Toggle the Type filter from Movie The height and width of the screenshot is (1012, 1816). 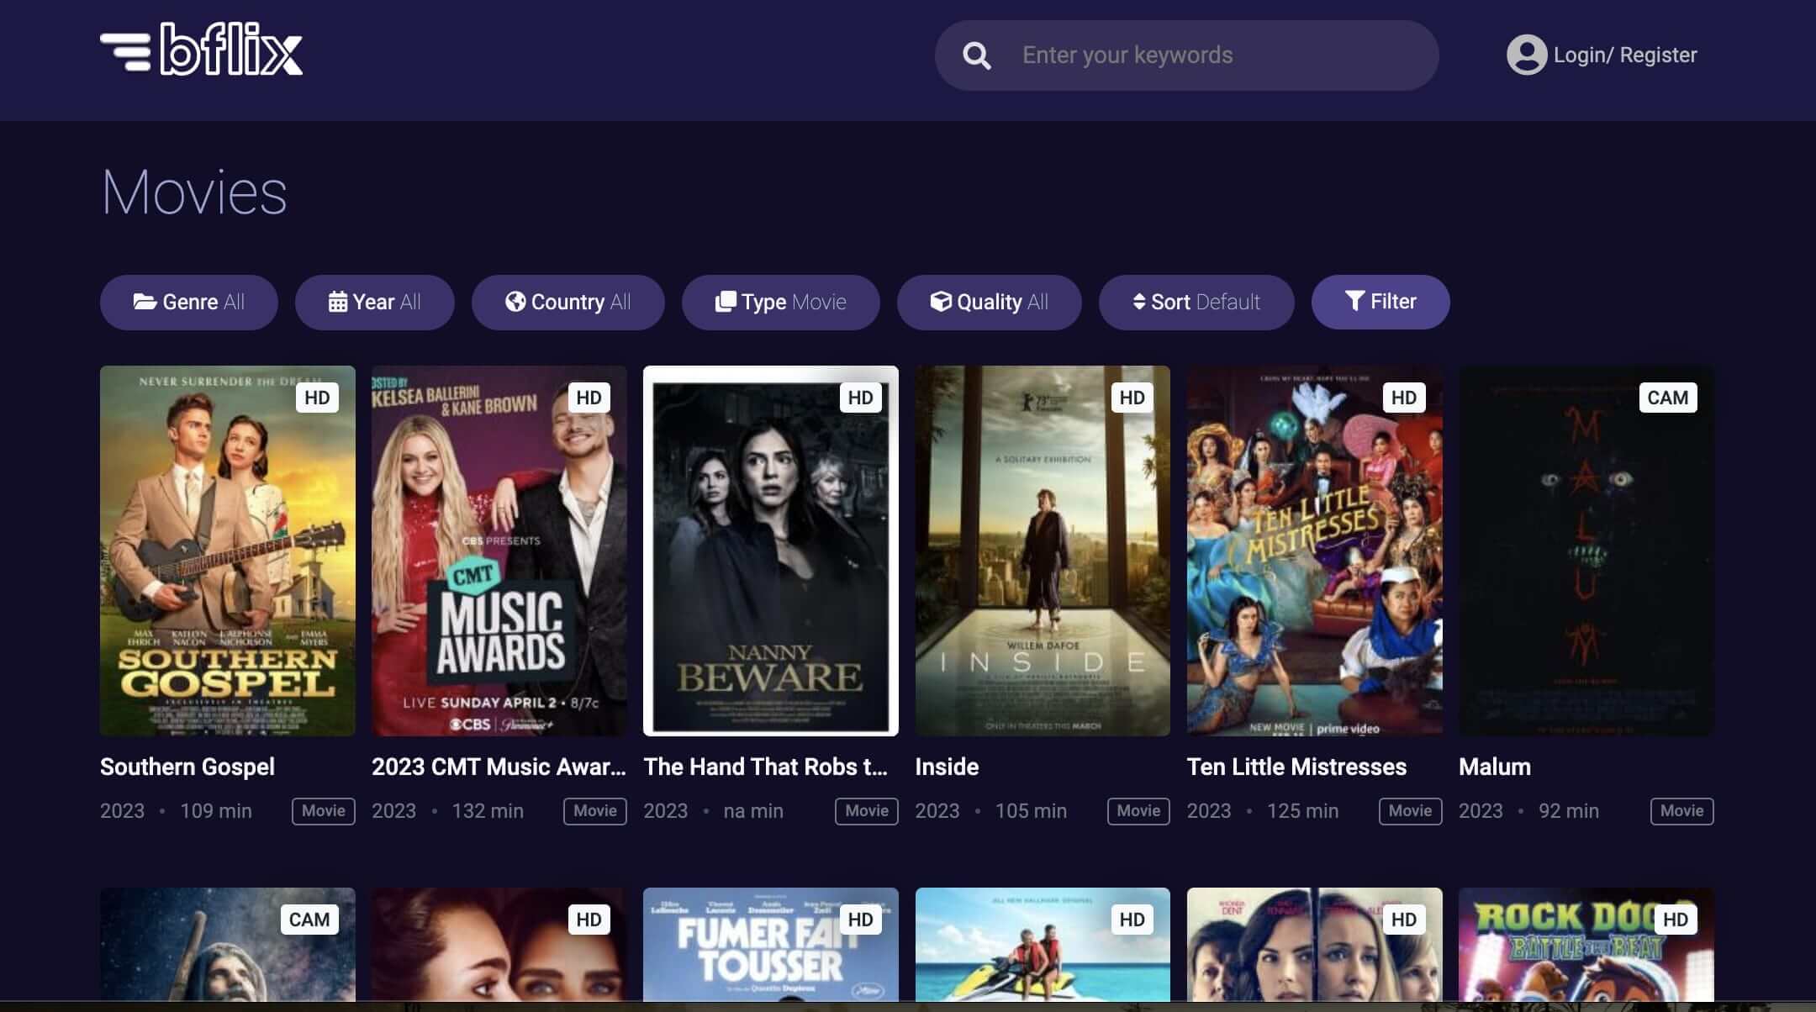tap(780, 302)
